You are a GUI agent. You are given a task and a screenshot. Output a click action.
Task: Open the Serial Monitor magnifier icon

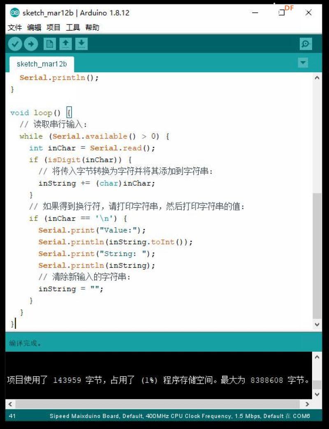306,44
